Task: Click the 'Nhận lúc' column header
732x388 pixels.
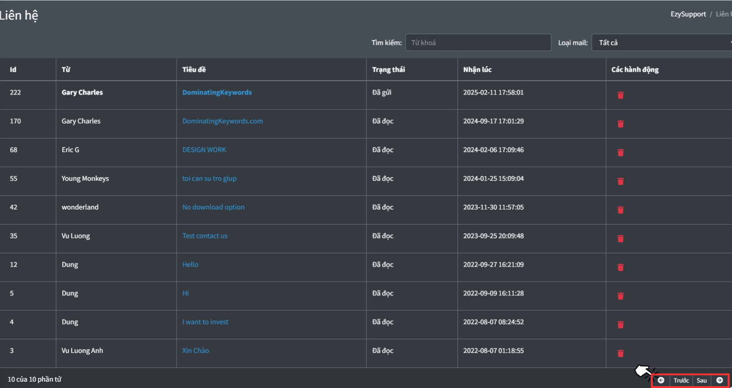Action: click(477, 69)
